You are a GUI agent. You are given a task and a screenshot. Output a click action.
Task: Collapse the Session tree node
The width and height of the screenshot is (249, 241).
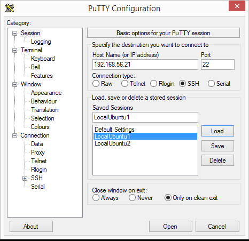tap(14, 33)
